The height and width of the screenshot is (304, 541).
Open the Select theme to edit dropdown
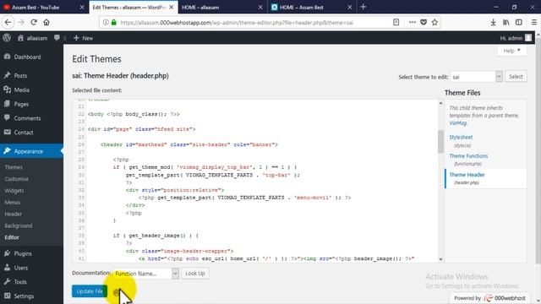click(476, 77)
